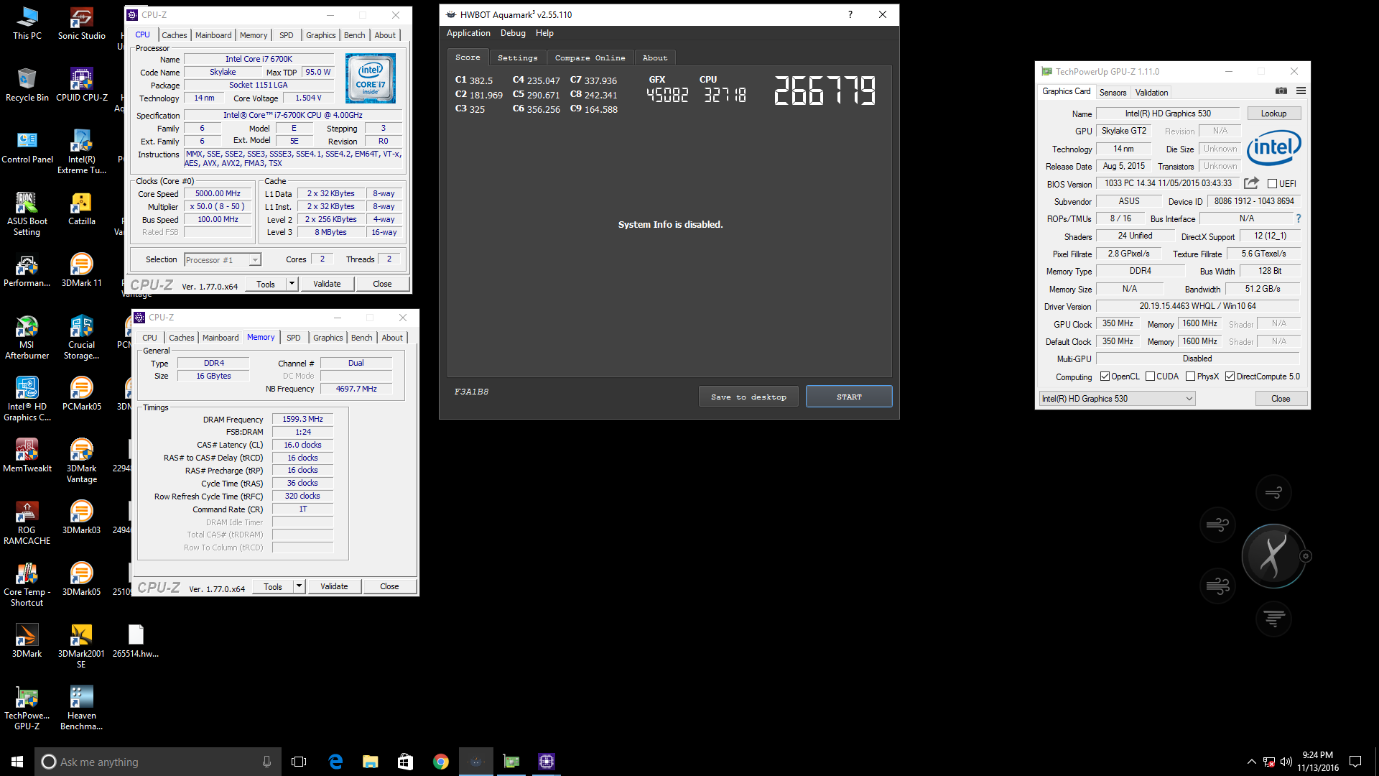This screenshot has height=776, width=1379.
Task: Launch the 3DMark Vantage desktop shortcut
Action: 81,461
